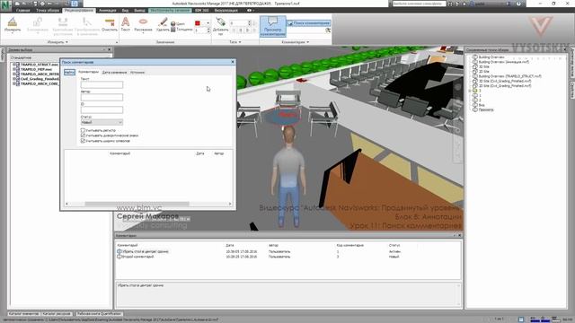Open the Animation (Анимация) ribbon tab
The width and height of the screenshot is (575, 323).
[x=108, y=10]
